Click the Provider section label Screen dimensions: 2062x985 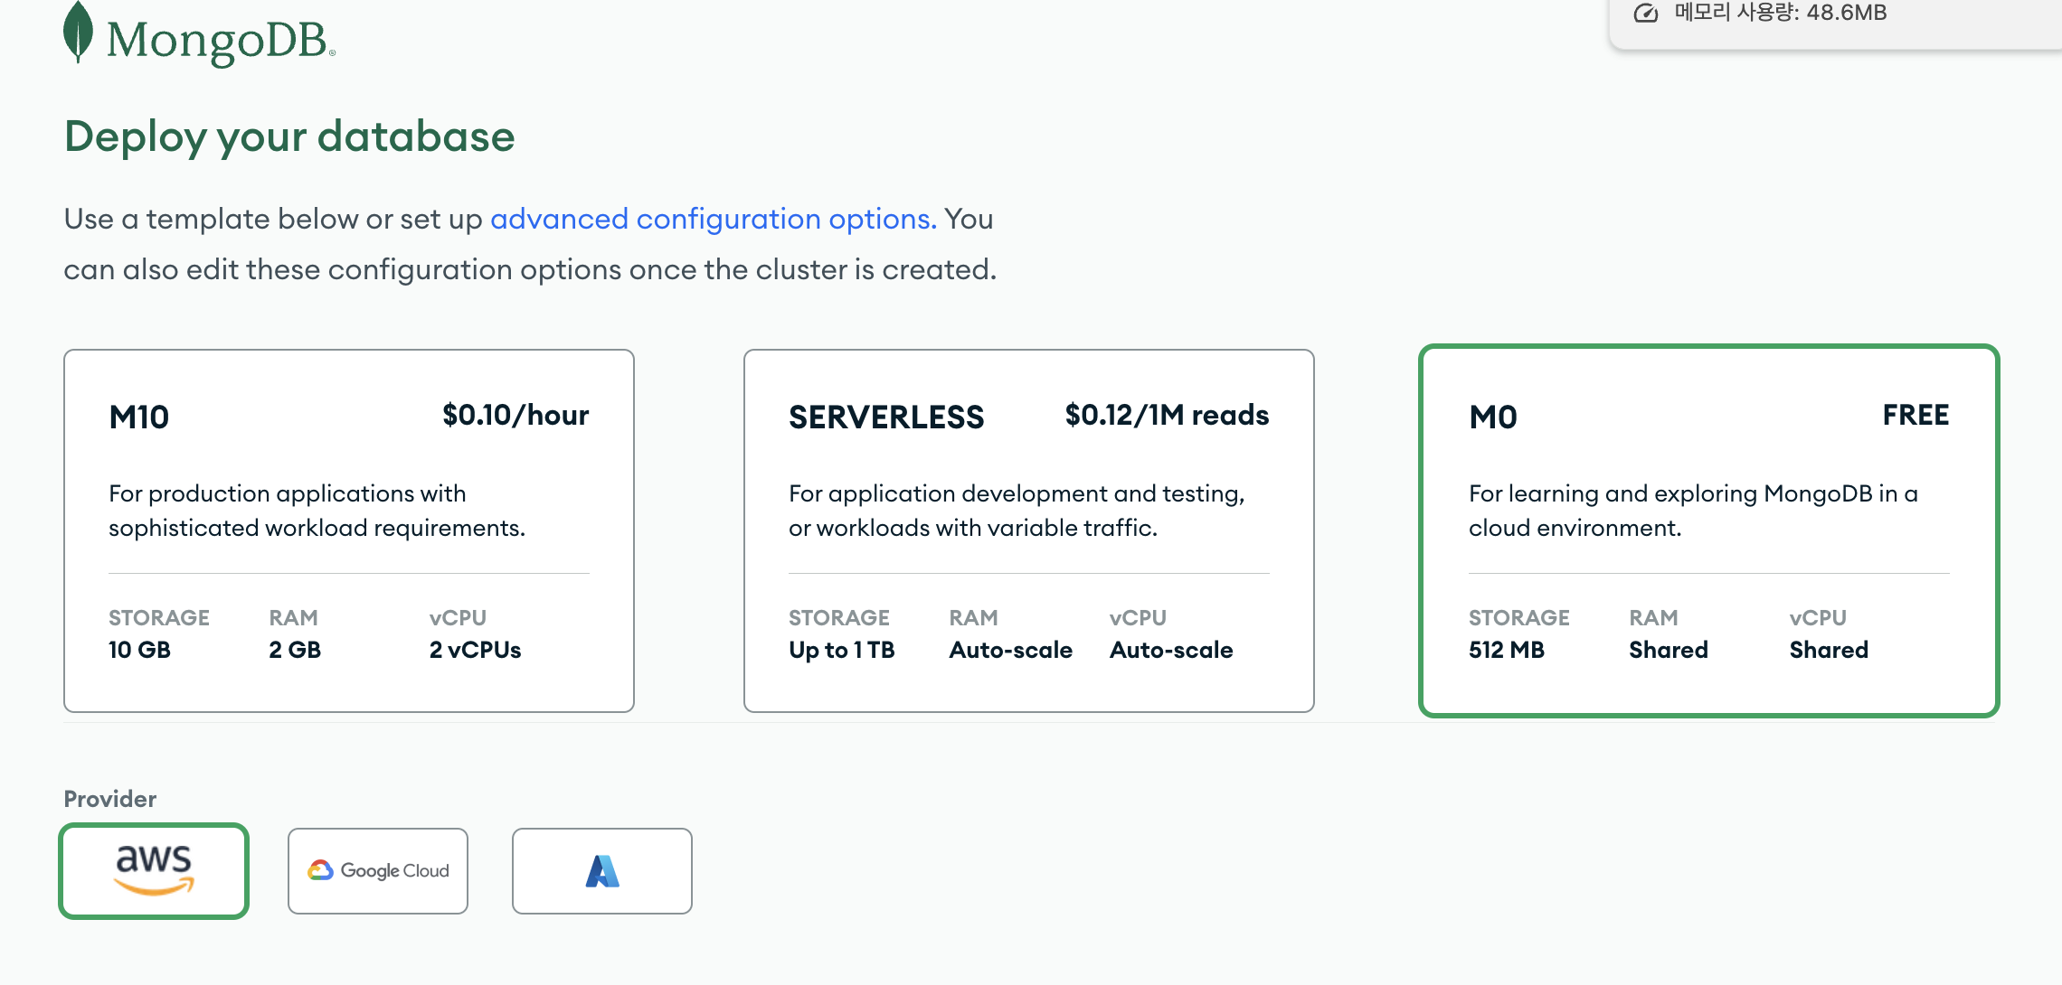click(x=110, y=799)
